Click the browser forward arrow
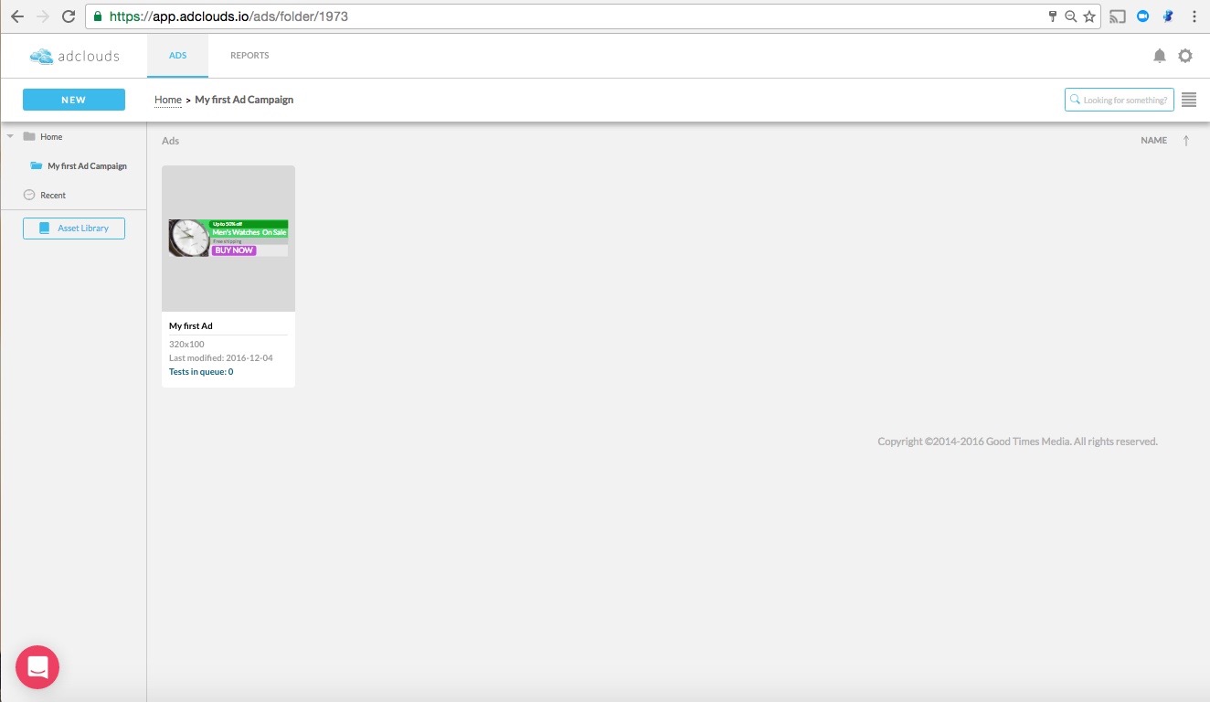 coord(43,16)
